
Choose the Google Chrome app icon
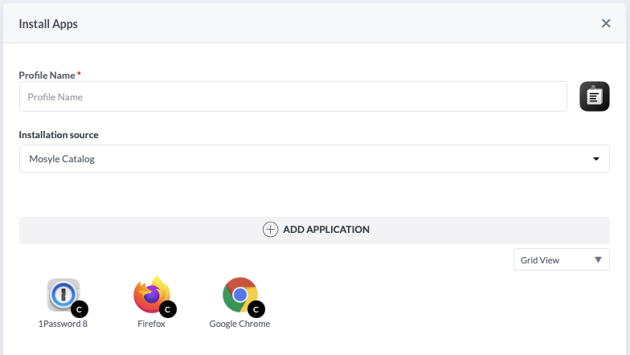pyautogui.click(x=239, y=295)
